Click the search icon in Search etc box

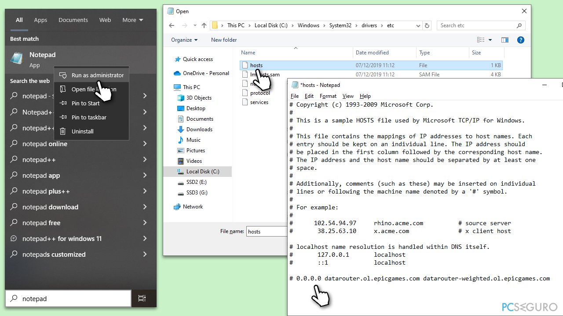519,25
